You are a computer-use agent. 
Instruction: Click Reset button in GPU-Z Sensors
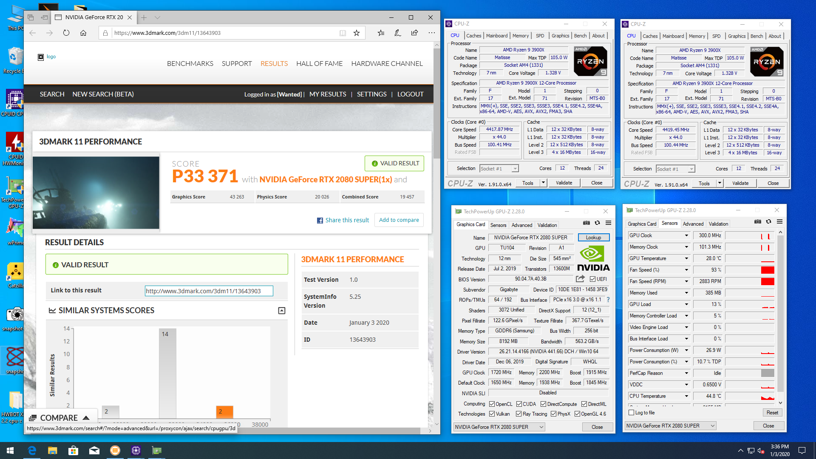click(772, 413)
